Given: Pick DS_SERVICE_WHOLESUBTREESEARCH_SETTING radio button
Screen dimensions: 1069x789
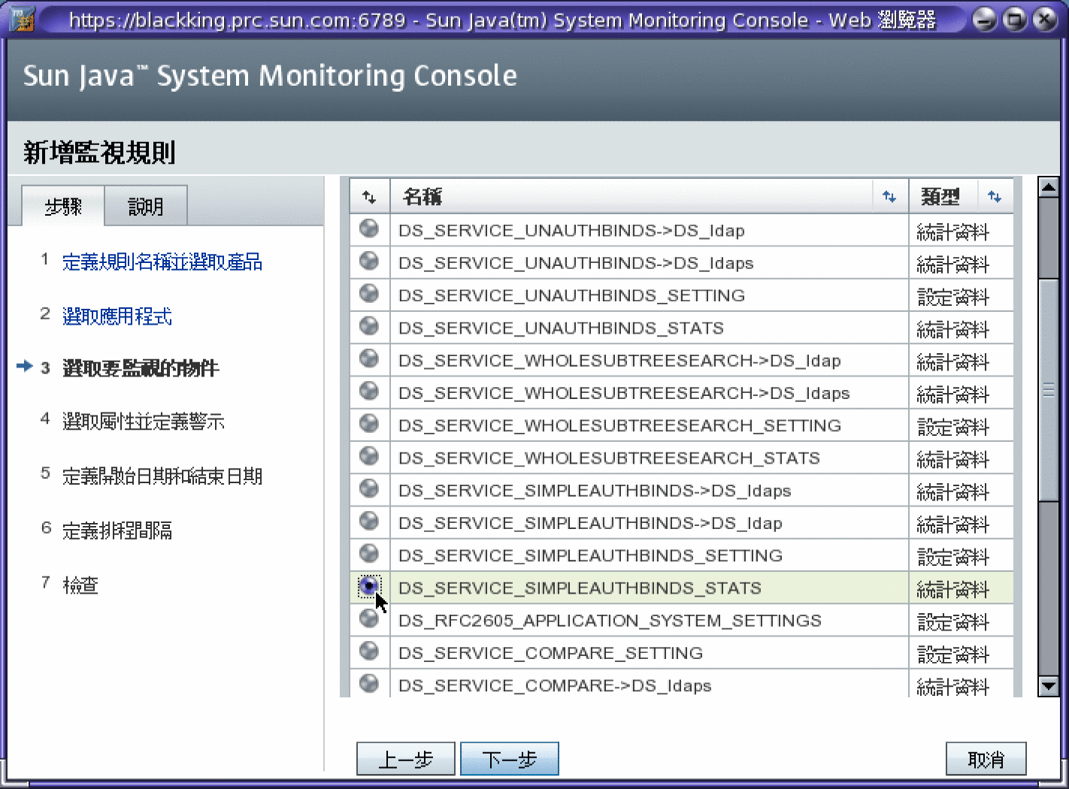Looking at the screenshot, I should (369, 423).
